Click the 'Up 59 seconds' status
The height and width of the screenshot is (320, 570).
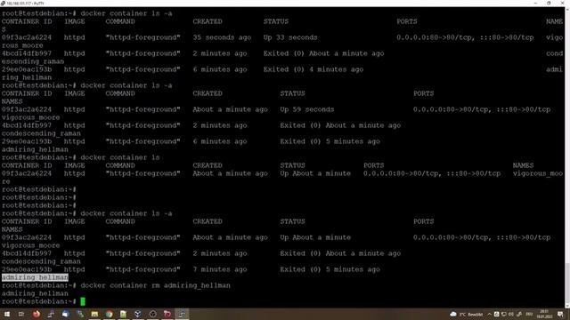306,109
